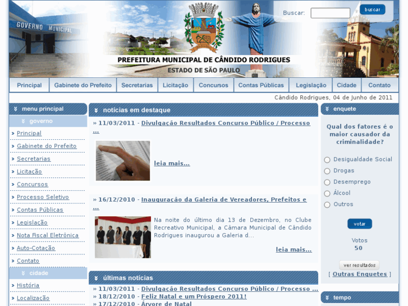Open Cidade in the top navigation bar
408x306 pixels.
pos(347,85)
